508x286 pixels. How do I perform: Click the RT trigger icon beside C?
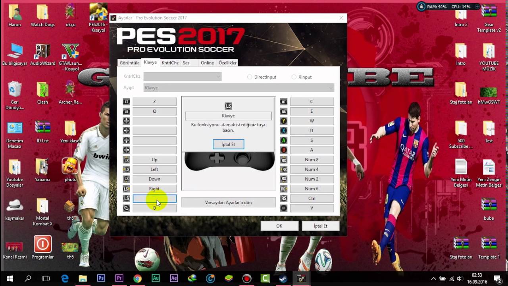(284, 102)
